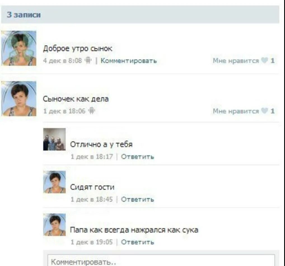The height and width of the screenshot is (266, 285).
Task: Click the heart icon on the 4 дек post
Action: [x=265, y=60]
